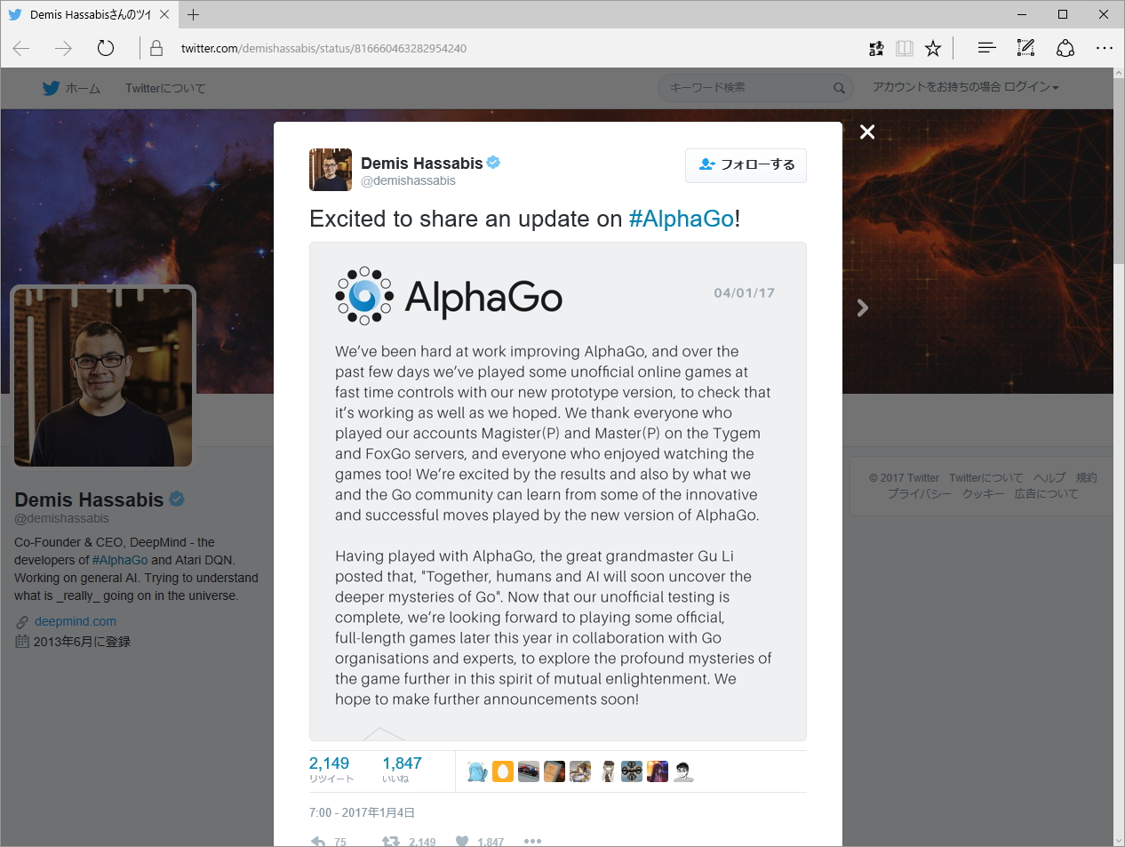Viewport: 1125px width, 847px height.
Task: Open the Reading view book icon
Action: pyautogui.click(x=905, y=48)
